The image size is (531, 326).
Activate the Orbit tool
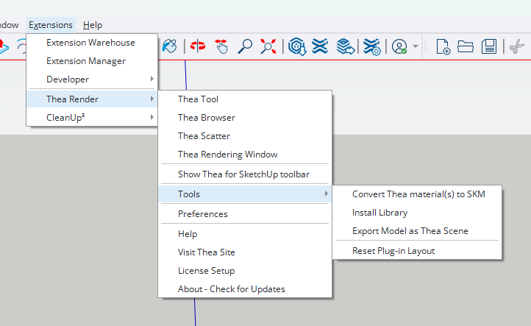tap(198, 46)
